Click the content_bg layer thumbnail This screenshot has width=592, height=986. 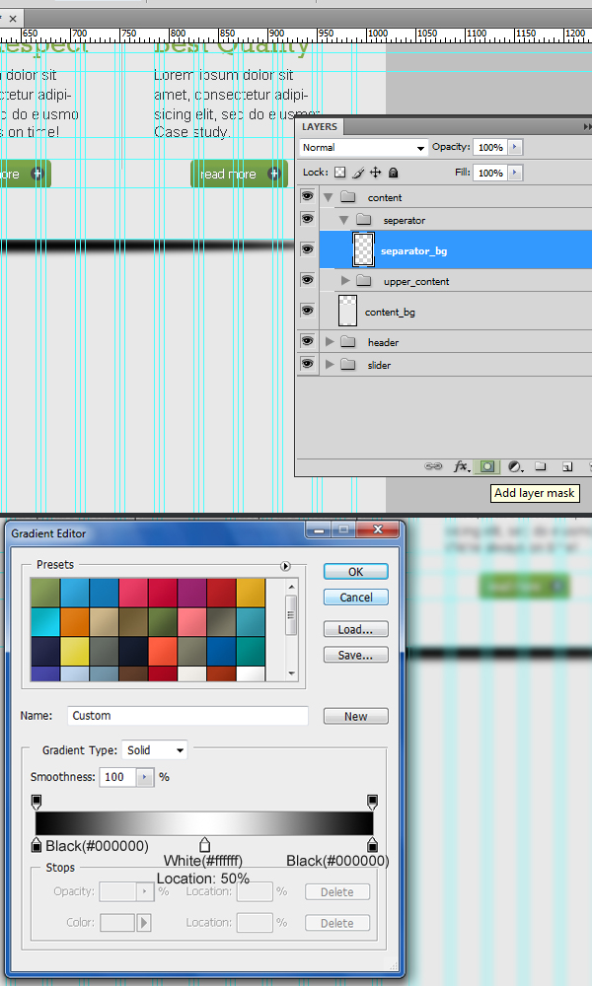347,311
